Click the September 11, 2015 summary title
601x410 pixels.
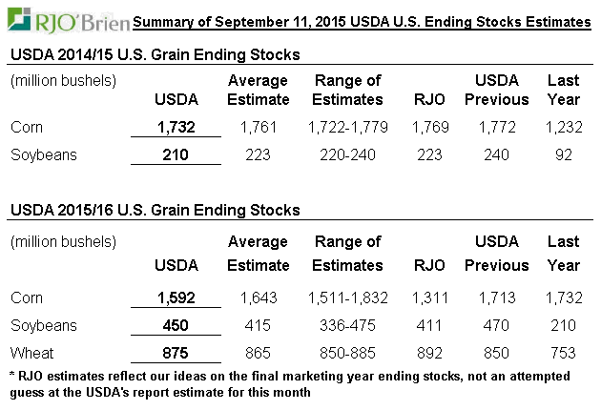click(362, 21)
